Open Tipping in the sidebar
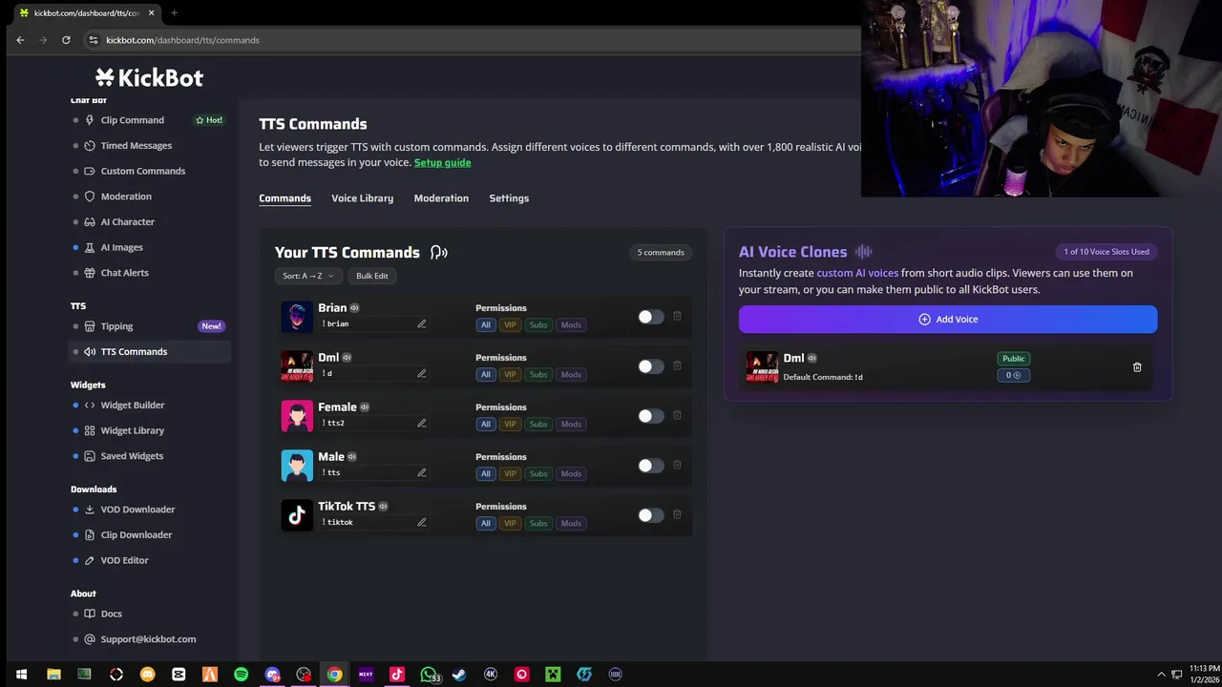The width and height of the screenshot is (1222, 687). tap(116, 326)
